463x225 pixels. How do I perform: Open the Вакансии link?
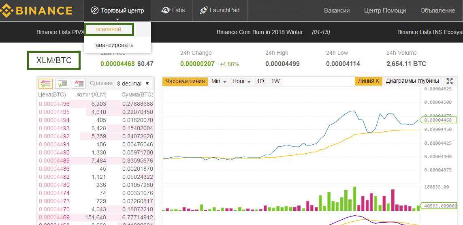click(337, 11)
